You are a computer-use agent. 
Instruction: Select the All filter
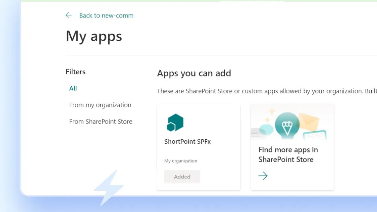pyautogui.click(x=73, y=88)
